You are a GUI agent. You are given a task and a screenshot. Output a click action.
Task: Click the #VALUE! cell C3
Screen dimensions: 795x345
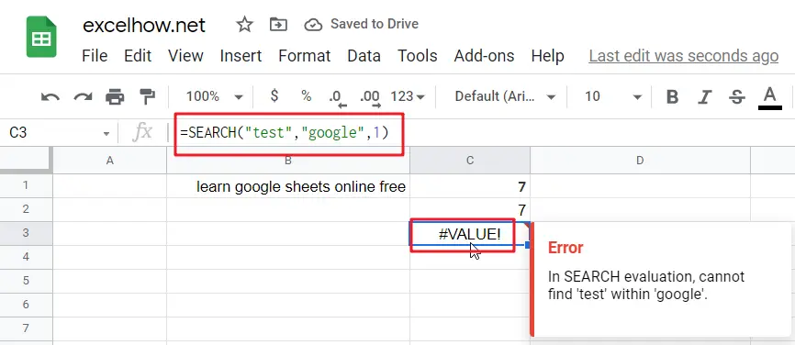(469, 234)
